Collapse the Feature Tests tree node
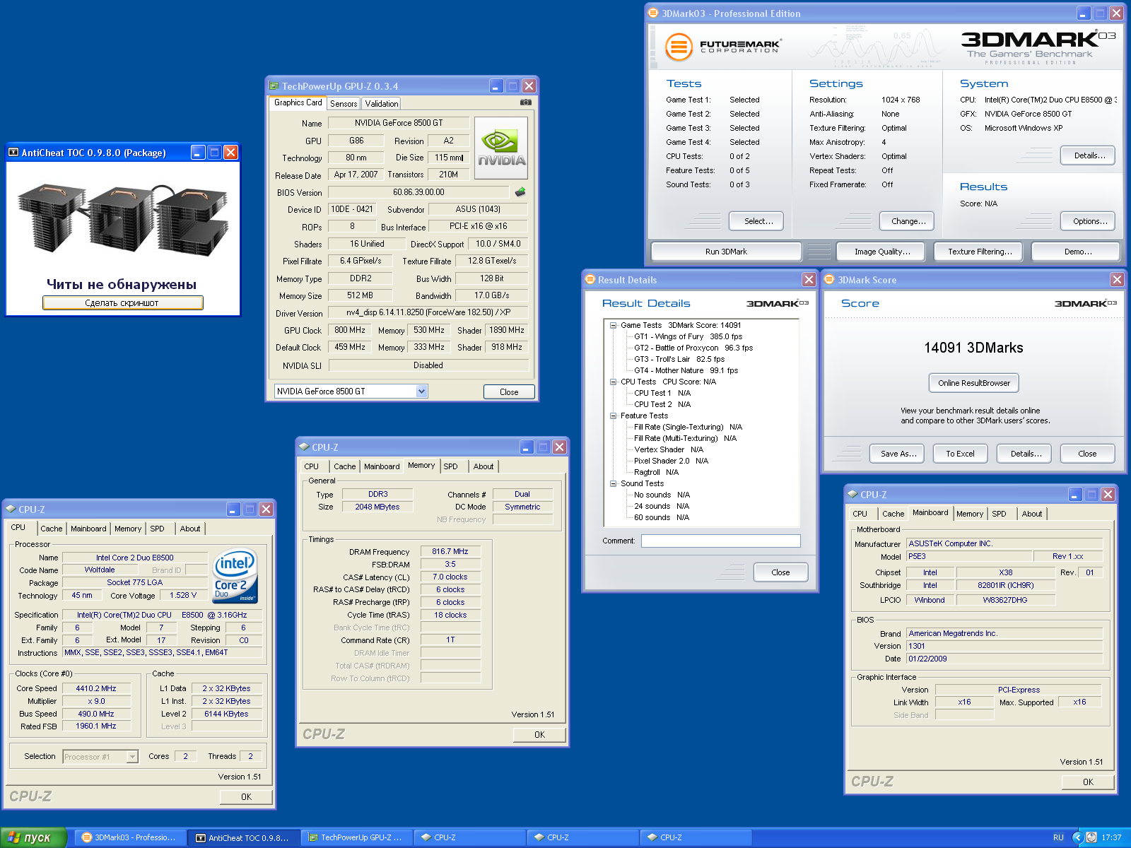 (614, 416)
